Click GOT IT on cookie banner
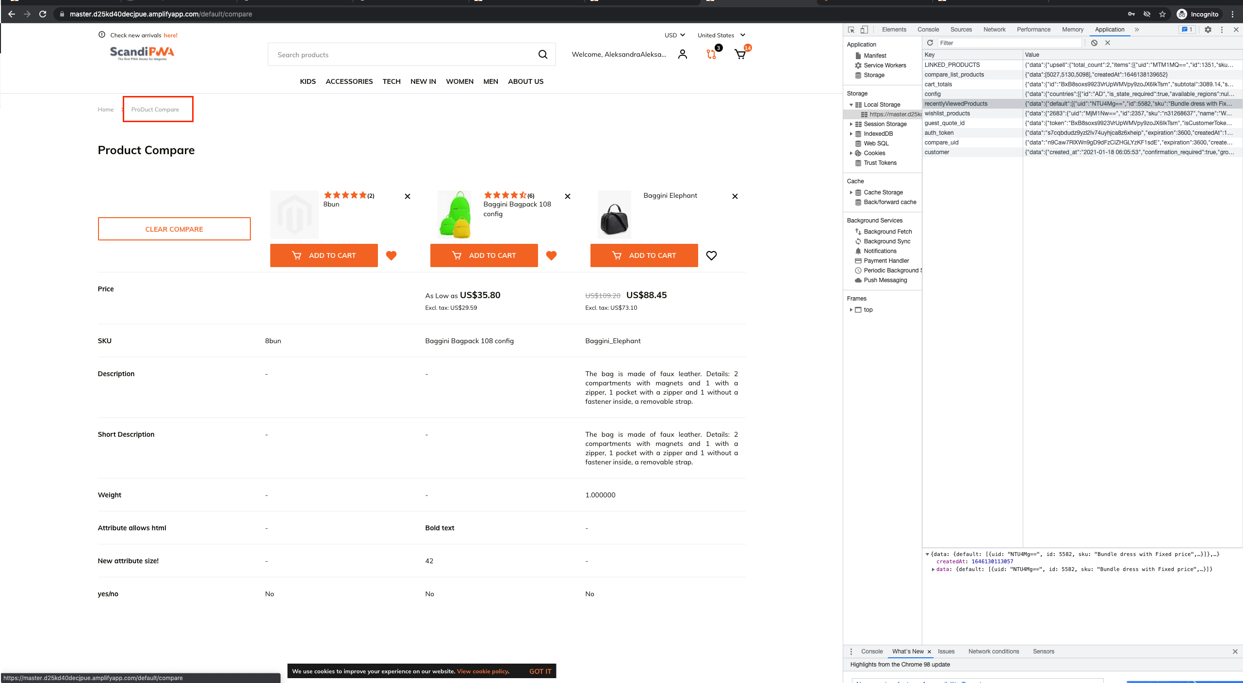The image size is (1243, 683). 540,671
